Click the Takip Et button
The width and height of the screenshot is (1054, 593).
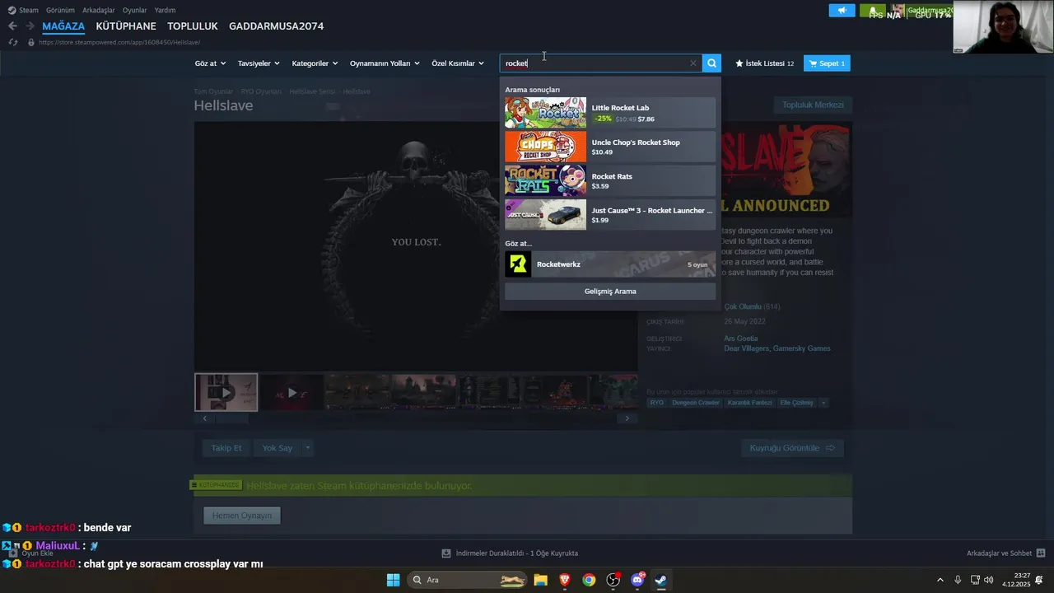click(x=226, y=448)
